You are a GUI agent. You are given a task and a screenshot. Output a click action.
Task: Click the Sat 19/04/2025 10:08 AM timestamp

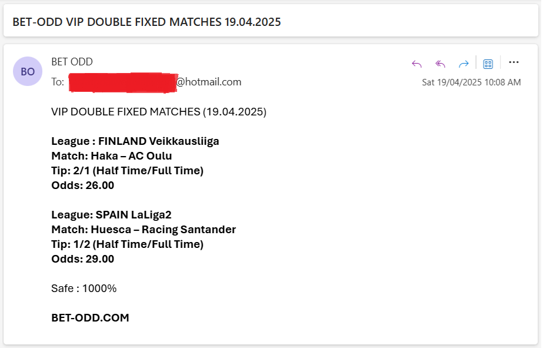[x=471, y=82]
